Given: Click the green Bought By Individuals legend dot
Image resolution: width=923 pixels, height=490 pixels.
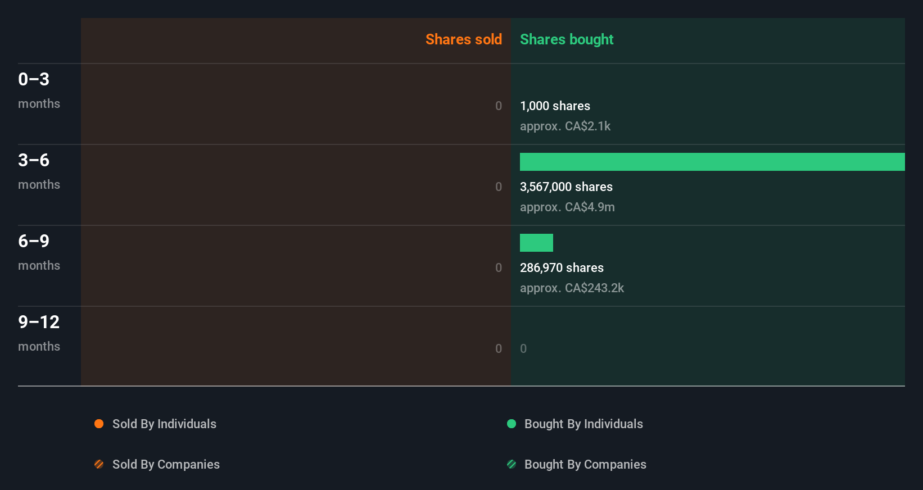Looking at the screenshot, I should [x=512, y=424].
